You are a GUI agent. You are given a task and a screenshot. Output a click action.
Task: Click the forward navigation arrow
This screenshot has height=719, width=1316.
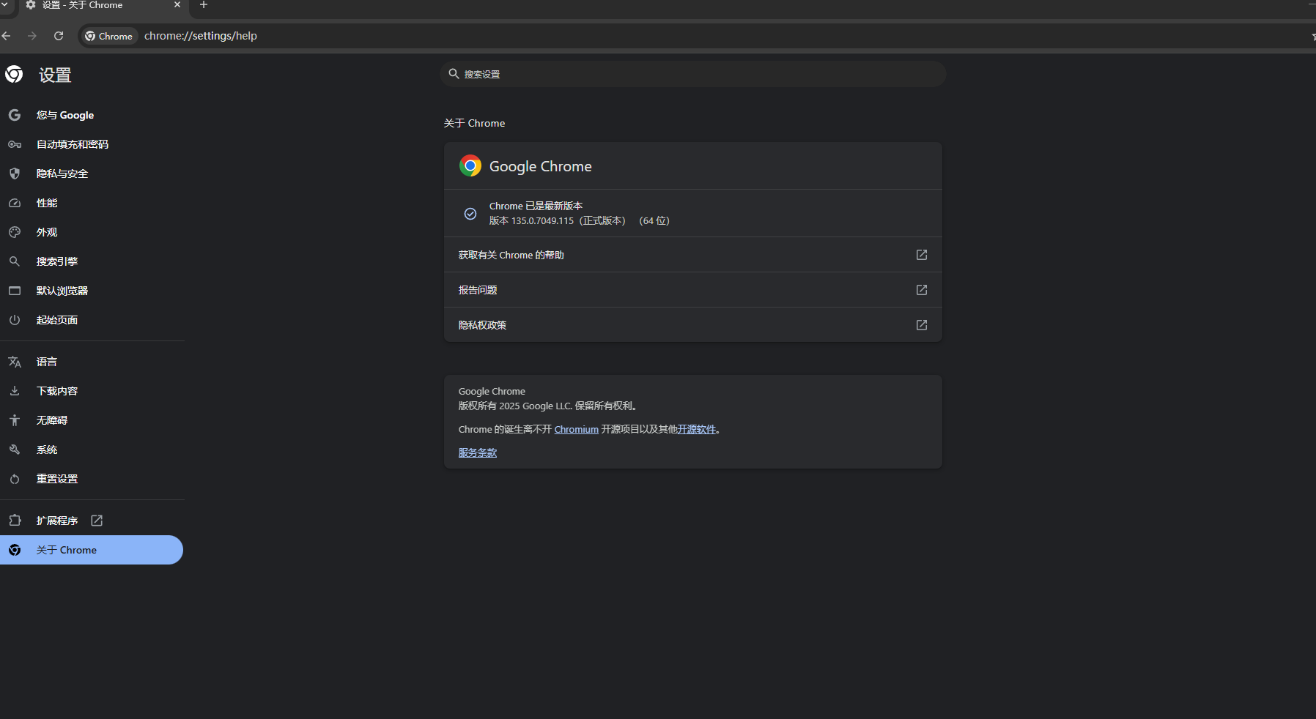[32, 36]
